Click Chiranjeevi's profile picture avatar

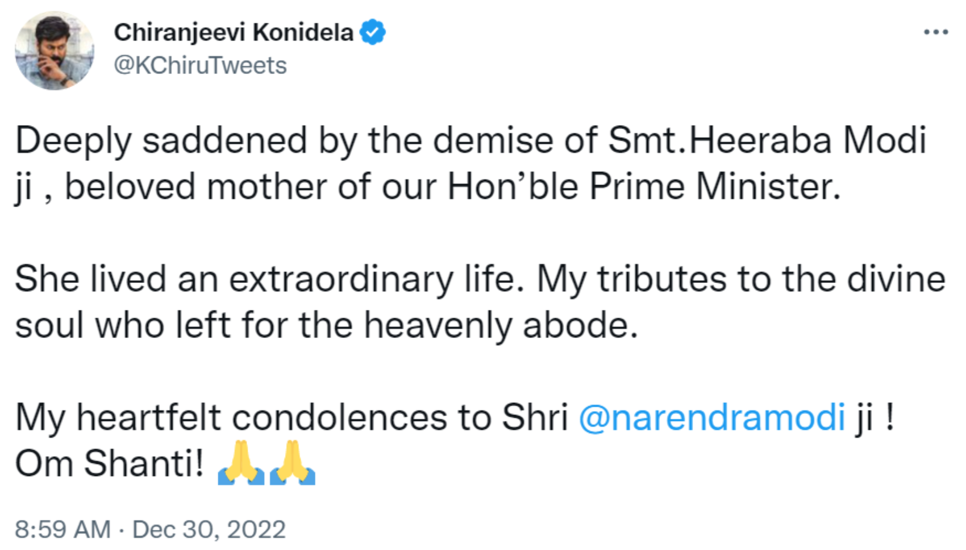tap(54, 51)
